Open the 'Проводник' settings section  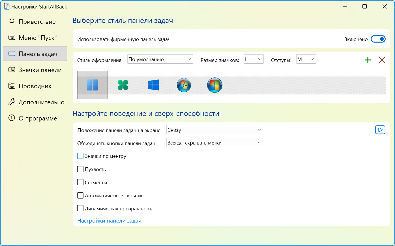tap(35, 86)
